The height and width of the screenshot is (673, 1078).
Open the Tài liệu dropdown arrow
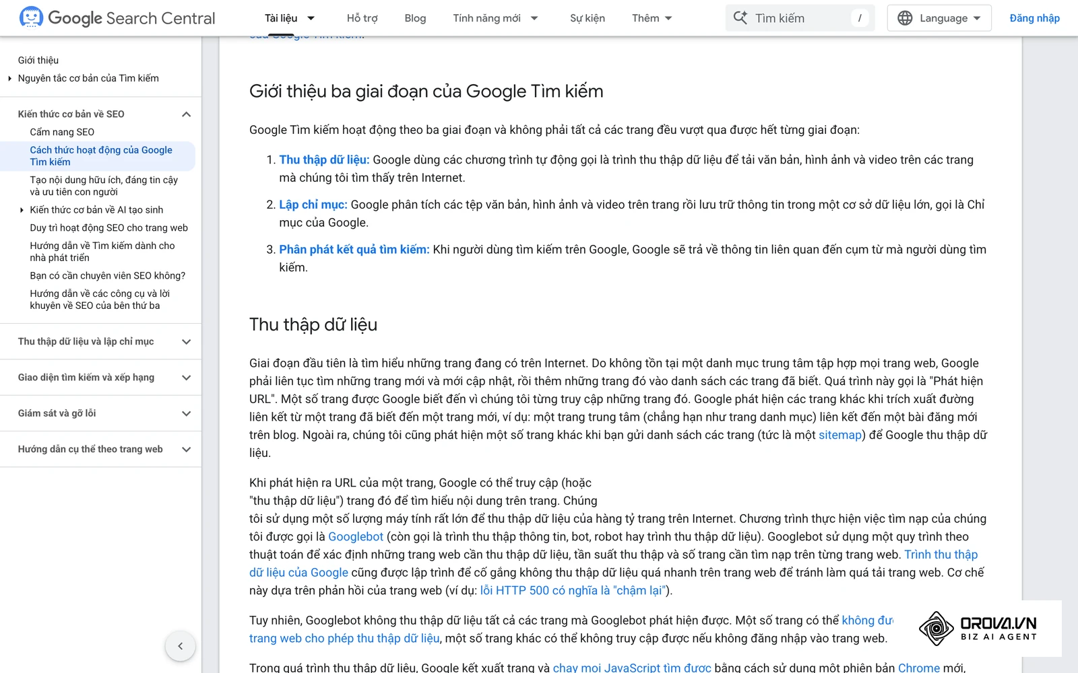[x=311, y=18]
